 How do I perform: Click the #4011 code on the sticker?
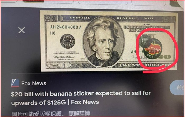(x=150, y=56)
